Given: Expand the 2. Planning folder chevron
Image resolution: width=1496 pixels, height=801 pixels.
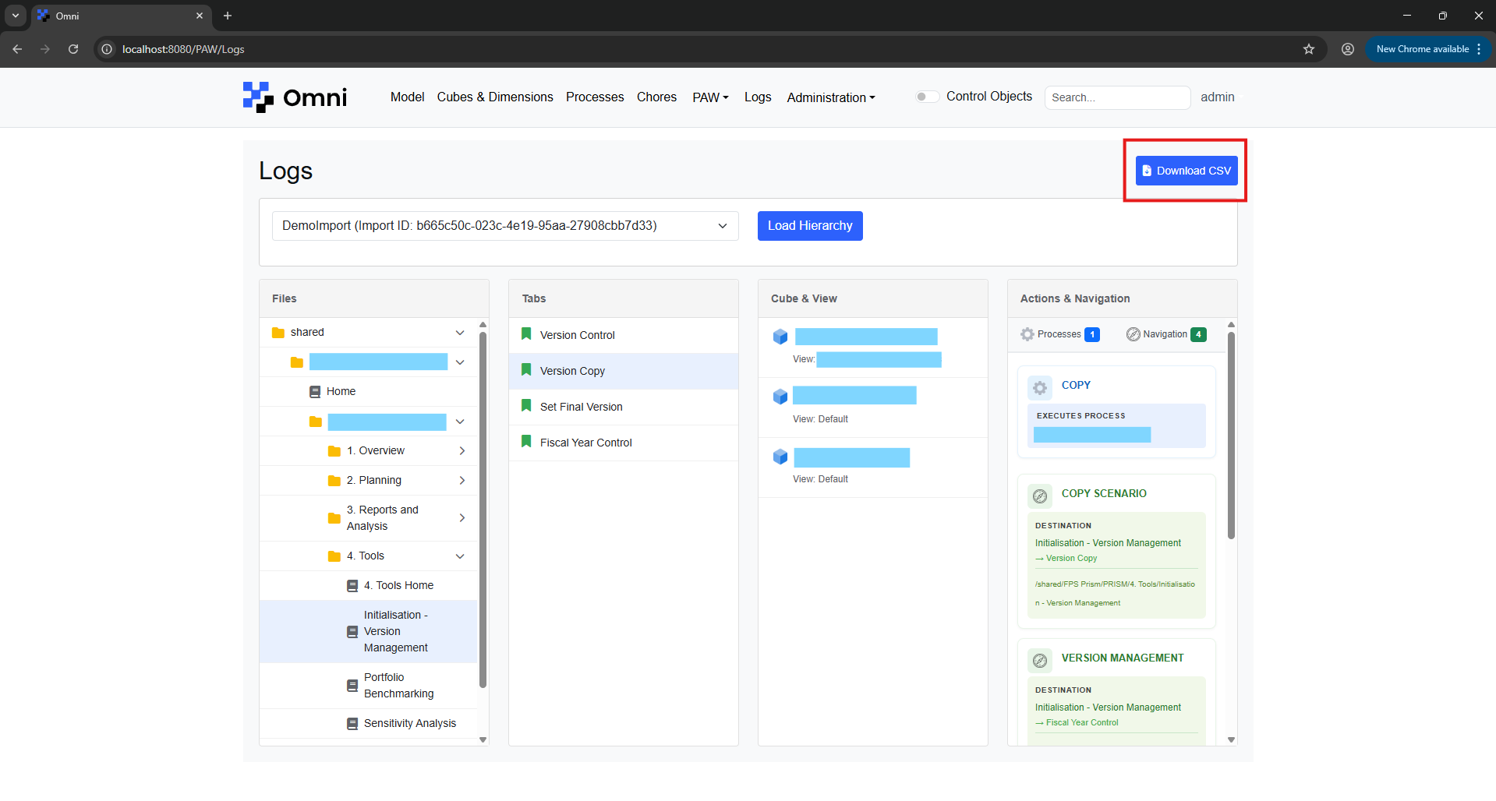Looking at the screenshot, I should 462,481.
